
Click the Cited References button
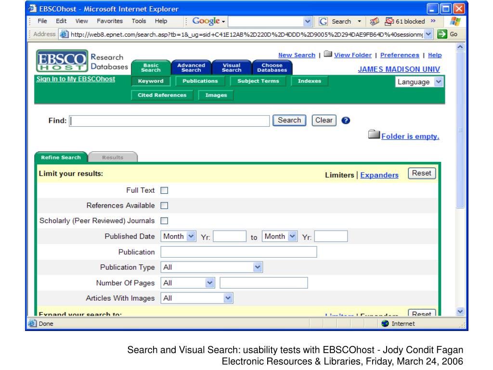(x=162, y=95)
